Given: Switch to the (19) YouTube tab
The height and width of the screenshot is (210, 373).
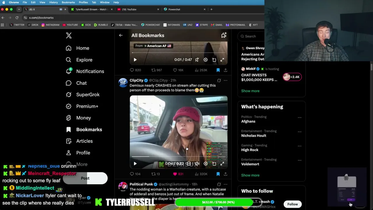Looking at the screenshot, I should 138,9.
